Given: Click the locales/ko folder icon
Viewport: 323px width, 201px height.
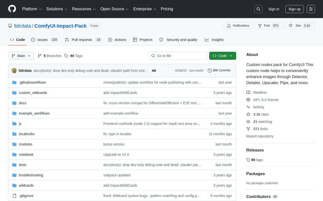Looking at the screenshot, I should click(x=14, y=134).
